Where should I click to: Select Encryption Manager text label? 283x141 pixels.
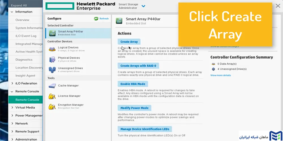(71, 105)
